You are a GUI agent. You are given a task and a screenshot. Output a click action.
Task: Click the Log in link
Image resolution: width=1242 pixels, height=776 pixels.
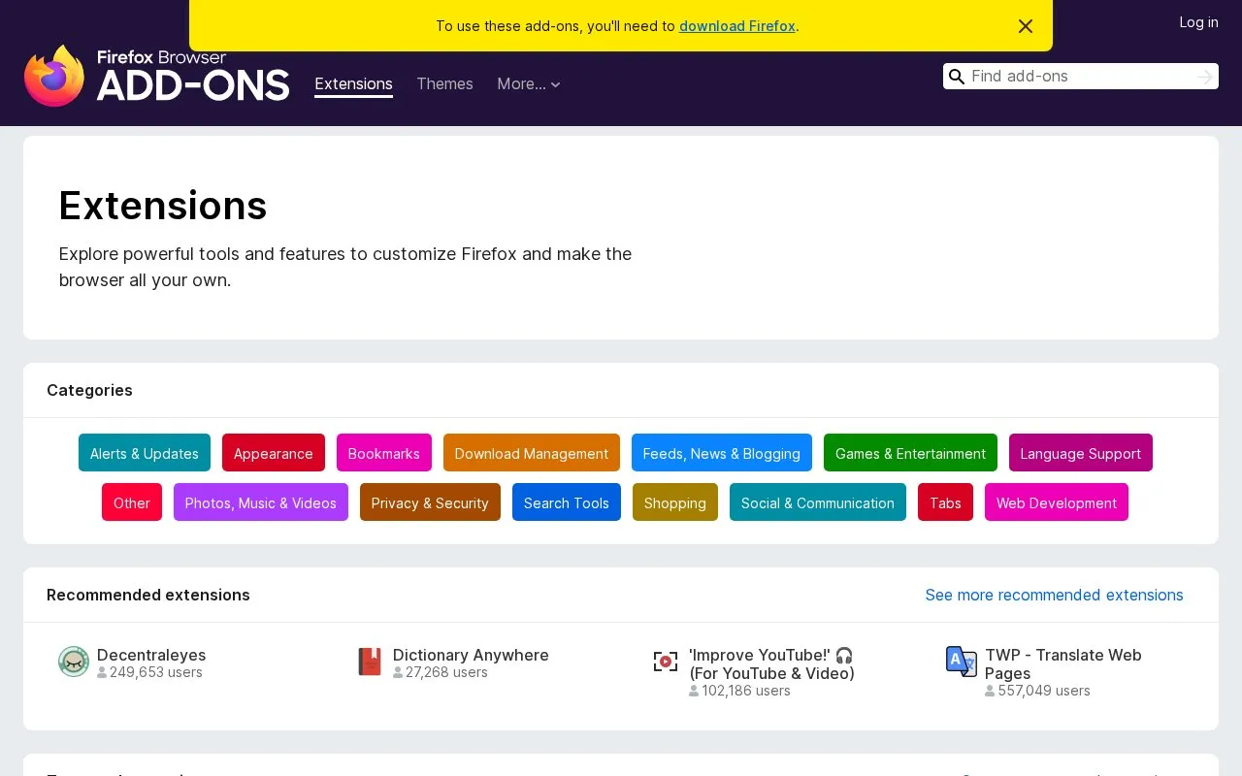tap(1198, 22)
